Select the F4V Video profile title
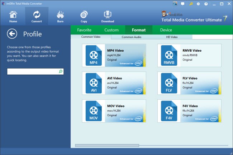The image size is (233, 155). pyautogui.click(x=190, y=106)
